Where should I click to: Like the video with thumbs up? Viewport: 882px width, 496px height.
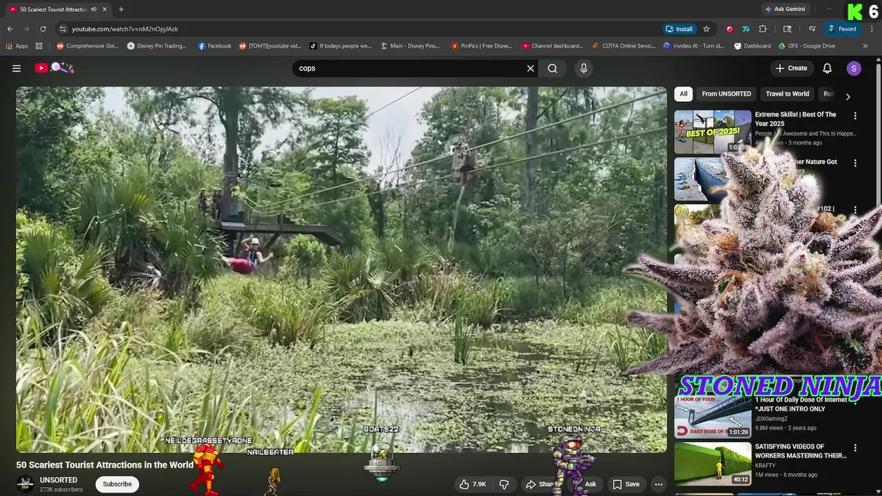point(473,484)
